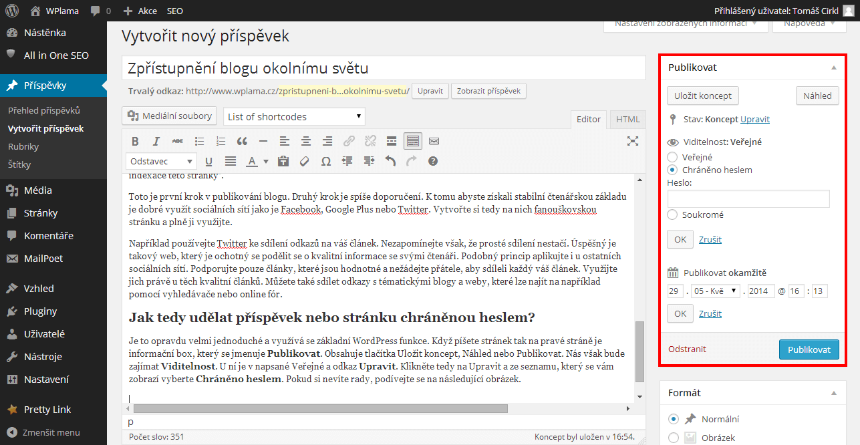Insert a bulleted list

199,141
